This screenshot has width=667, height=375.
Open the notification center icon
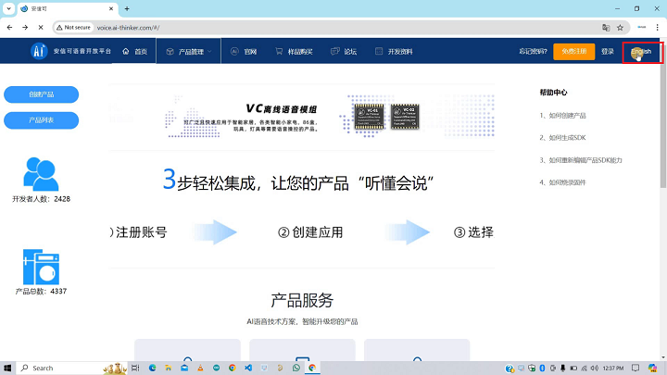click(636, 369)
